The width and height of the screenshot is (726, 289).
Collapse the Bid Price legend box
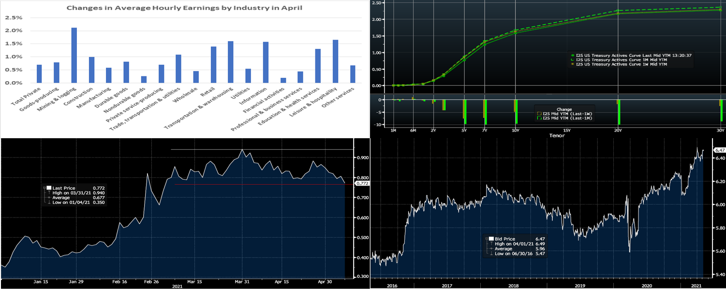pos(487,239)
